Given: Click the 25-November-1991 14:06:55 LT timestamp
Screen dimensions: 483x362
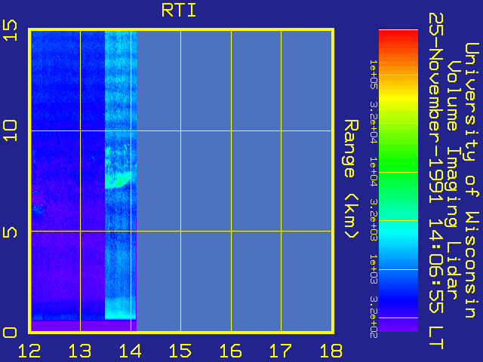Looking at the screenshot, I should [436, 181].
